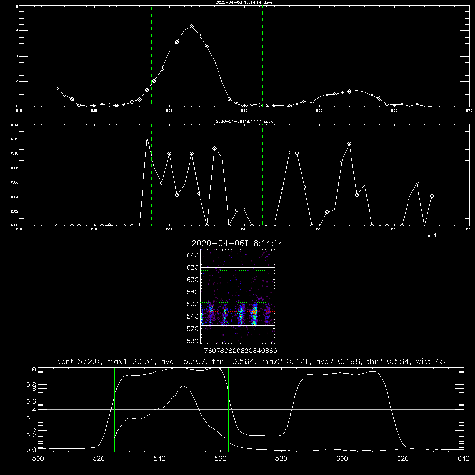Click the "600" y-axis label of heat map

coord(193,280)
